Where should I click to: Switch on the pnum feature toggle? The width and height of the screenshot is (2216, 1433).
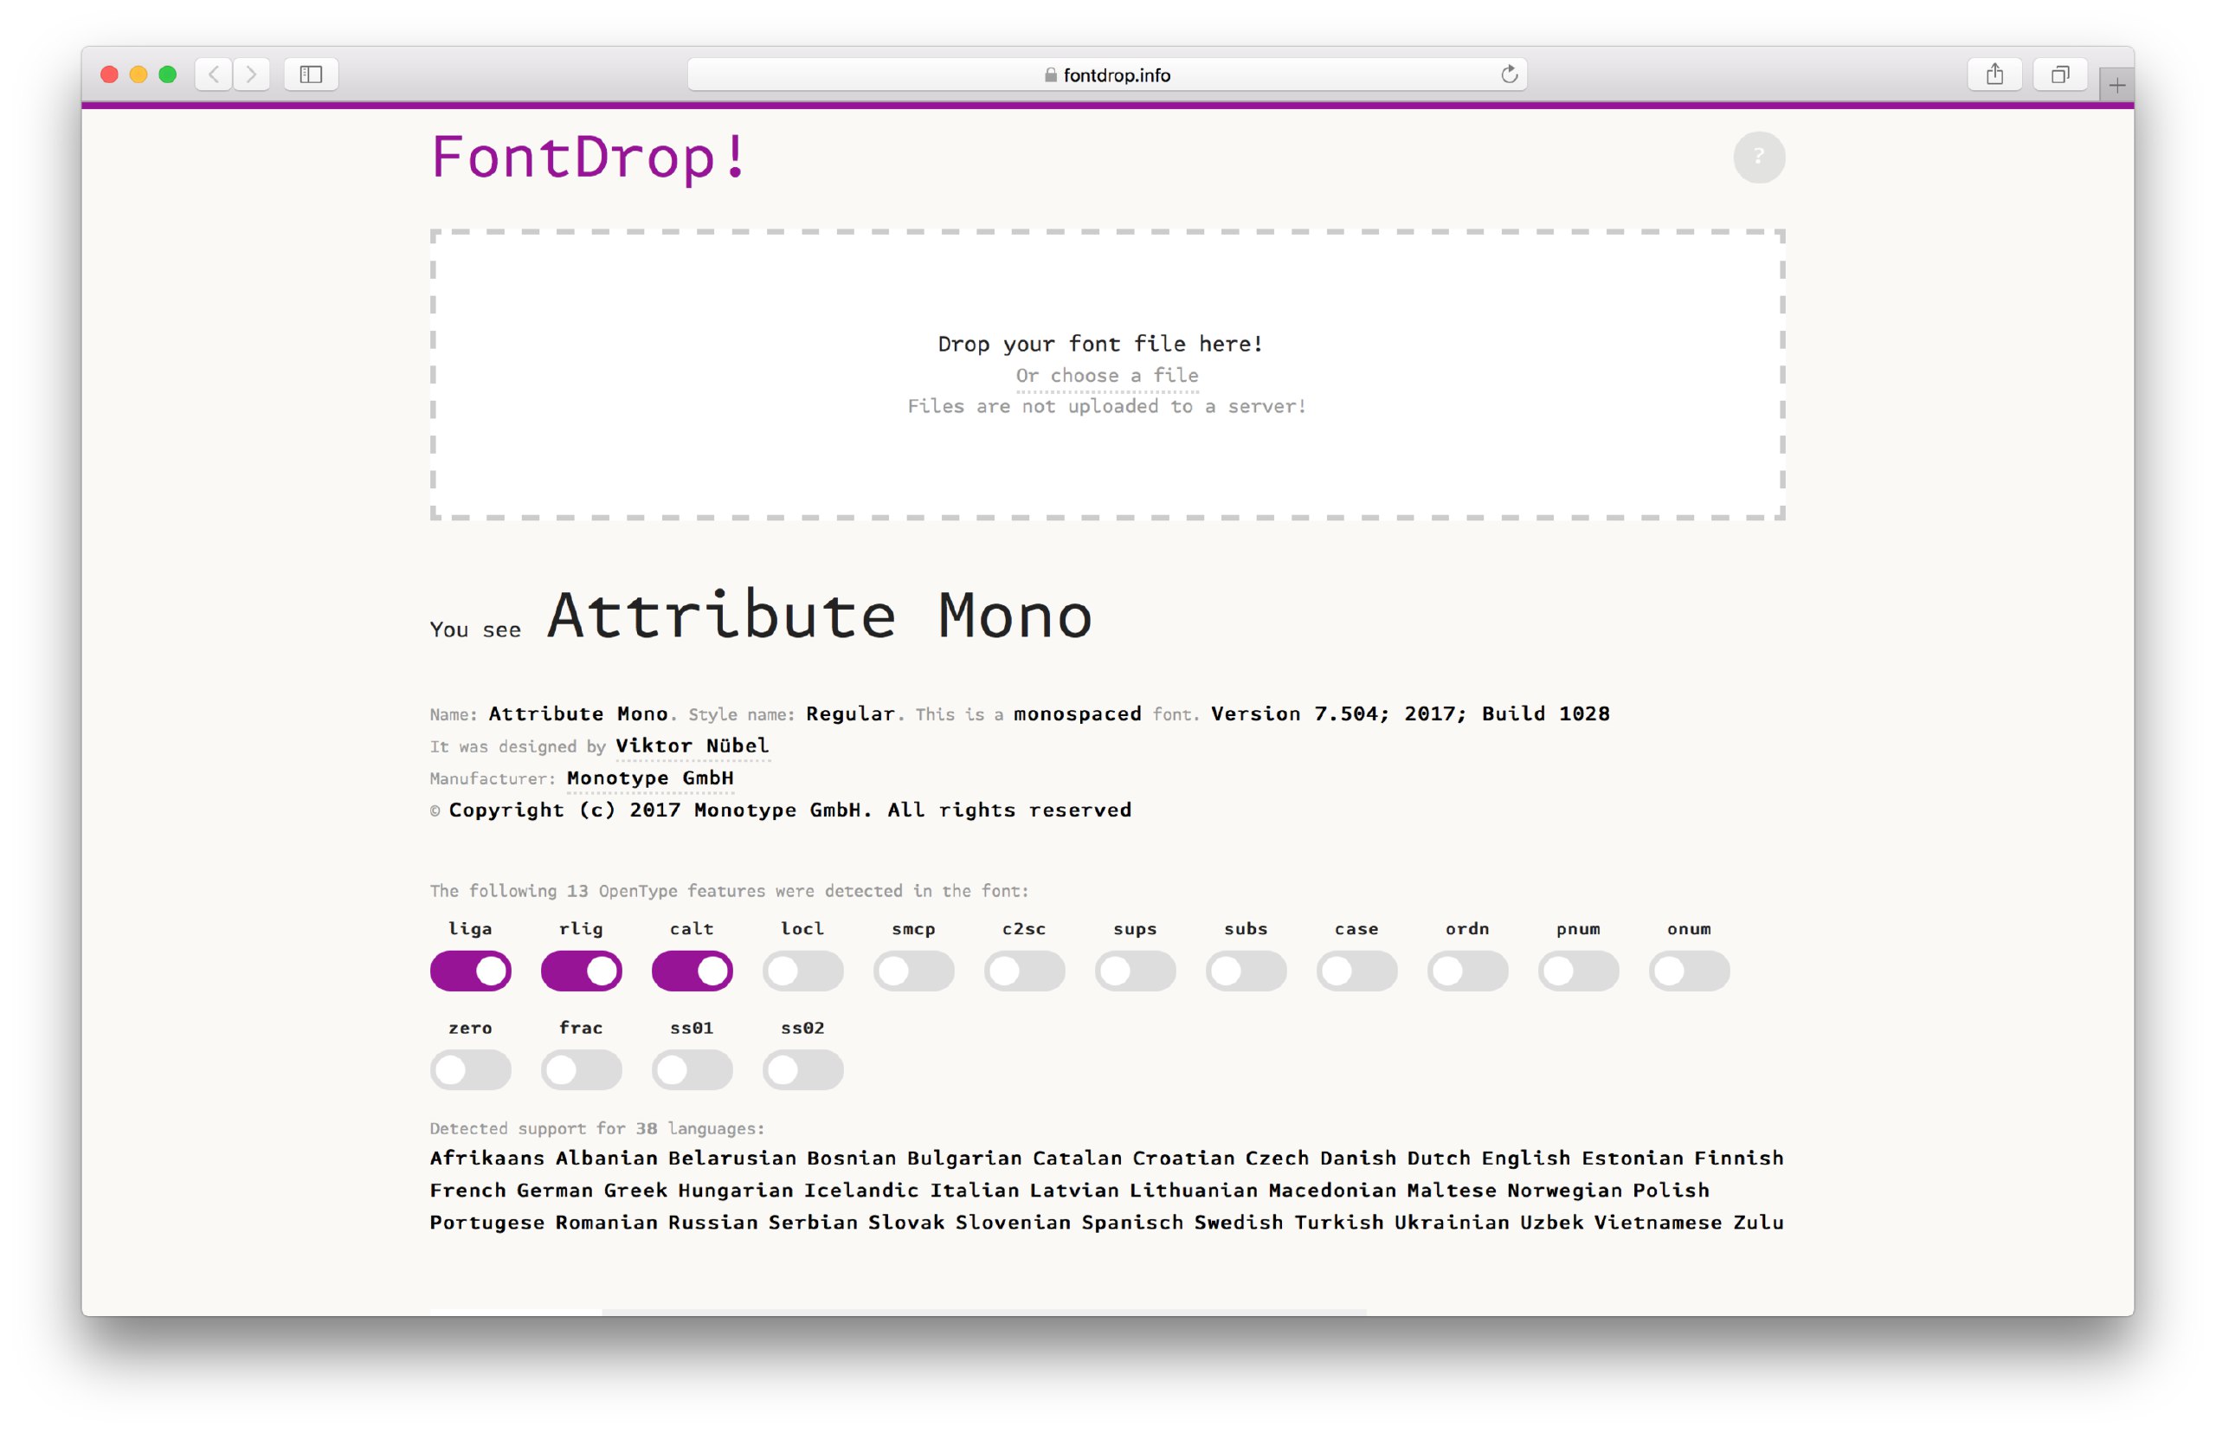[x=1578, y=971]
